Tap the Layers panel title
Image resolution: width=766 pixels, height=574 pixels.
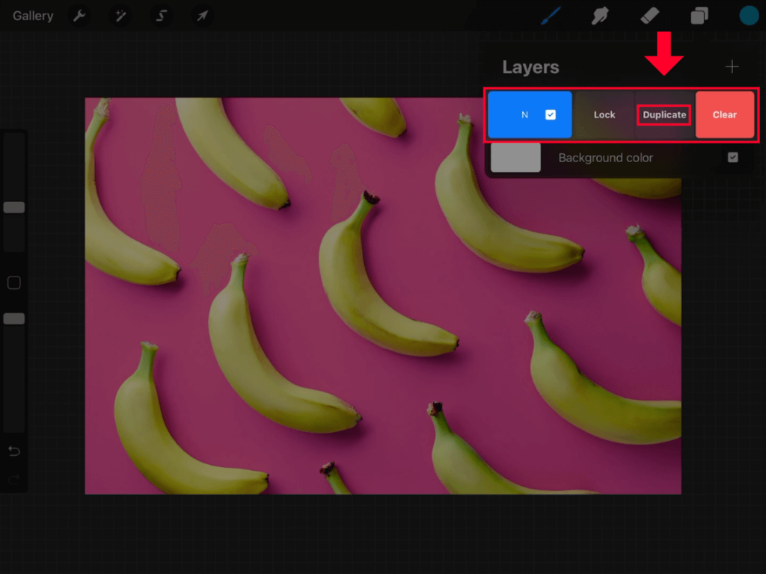pos(530,67)
